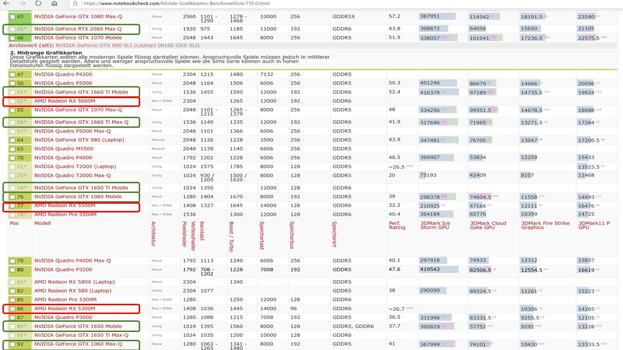Open NVIDIA GeForce RTX 2060 Max-Q link
623x350 pixels.
78,29
